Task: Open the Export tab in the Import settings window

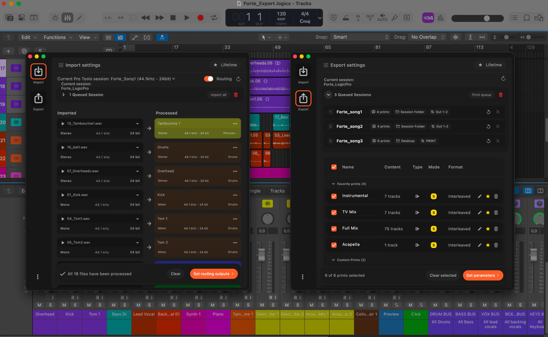Action: (x=38, y=98)
